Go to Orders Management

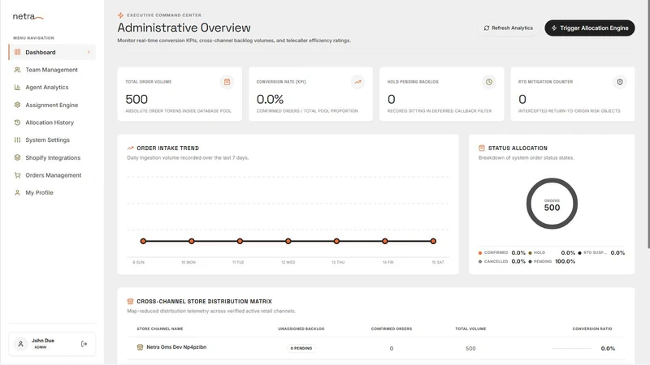point(53,175)
